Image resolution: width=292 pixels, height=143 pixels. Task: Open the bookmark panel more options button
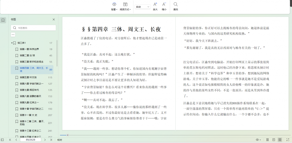pyautogui.click(x=13, y=34)
